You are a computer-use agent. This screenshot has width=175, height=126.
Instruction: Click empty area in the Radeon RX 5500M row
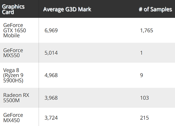98,98
